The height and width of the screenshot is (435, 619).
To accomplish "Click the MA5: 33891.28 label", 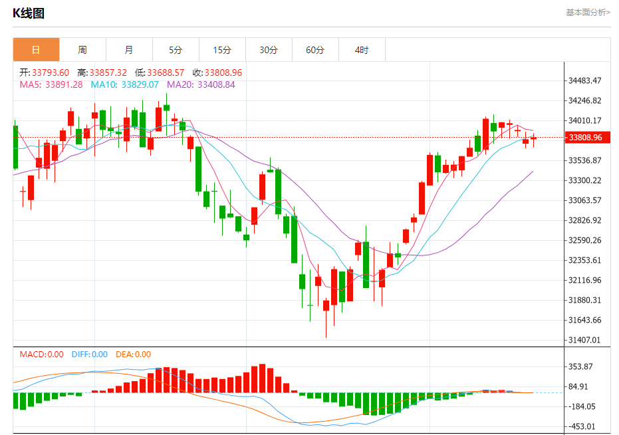I will click(x=51, y=84).
